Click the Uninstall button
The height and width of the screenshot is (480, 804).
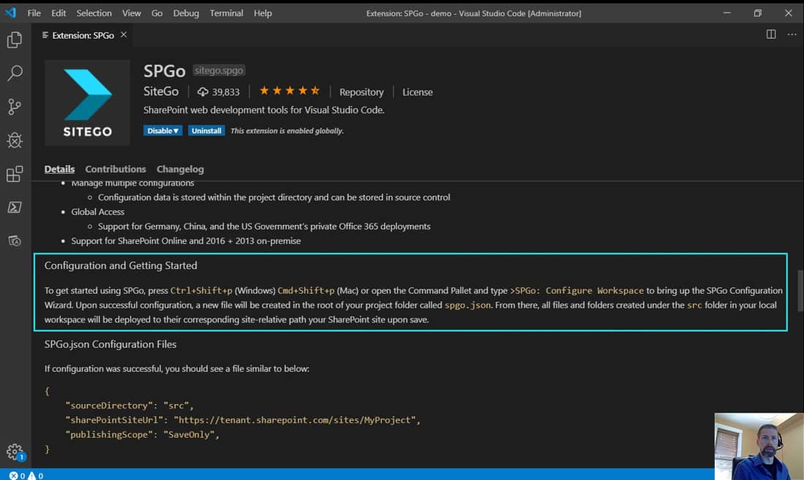206,131
